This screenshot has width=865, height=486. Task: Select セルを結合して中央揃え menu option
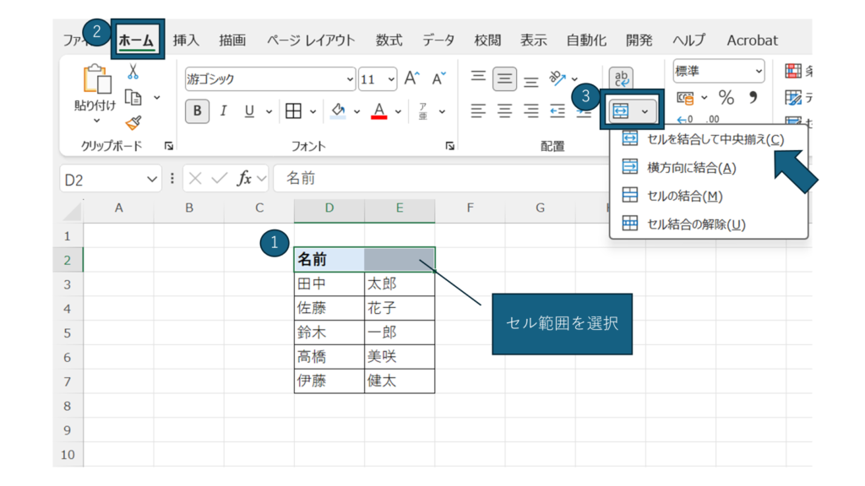pos(715,139)
